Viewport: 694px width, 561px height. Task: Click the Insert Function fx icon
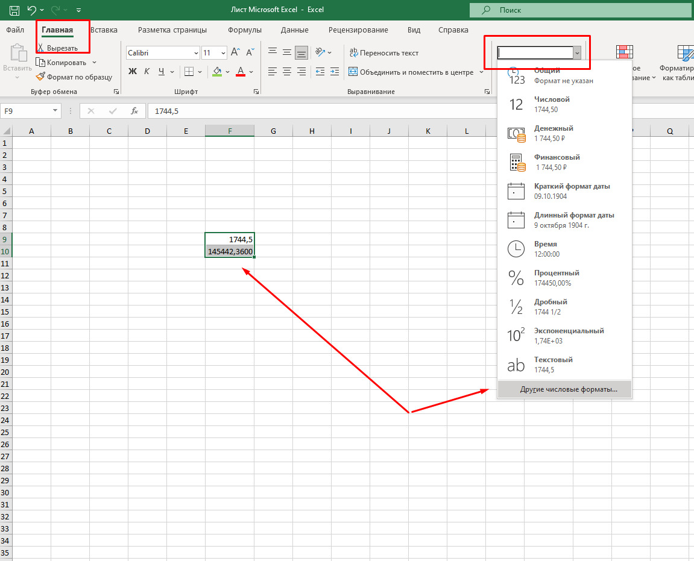tap(134, 111)
